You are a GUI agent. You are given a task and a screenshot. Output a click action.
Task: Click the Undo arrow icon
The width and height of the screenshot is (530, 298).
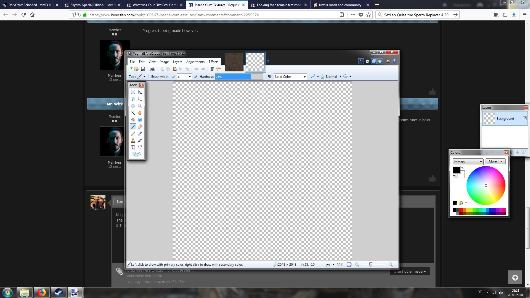196,69
